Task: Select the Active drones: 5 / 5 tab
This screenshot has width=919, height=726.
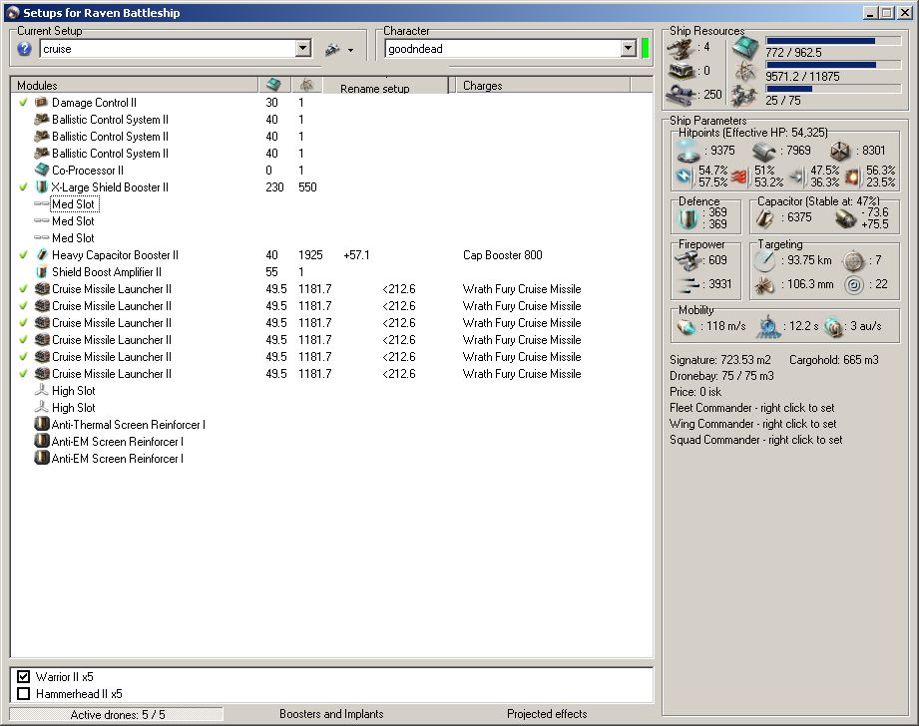Action: click(117, 714)
